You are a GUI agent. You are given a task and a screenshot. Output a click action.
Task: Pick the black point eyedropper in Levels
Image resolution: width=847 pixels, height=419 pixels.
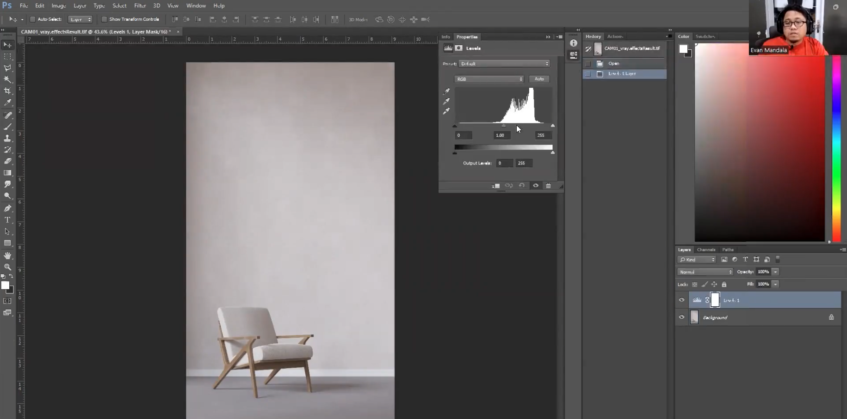coord(446,91)
